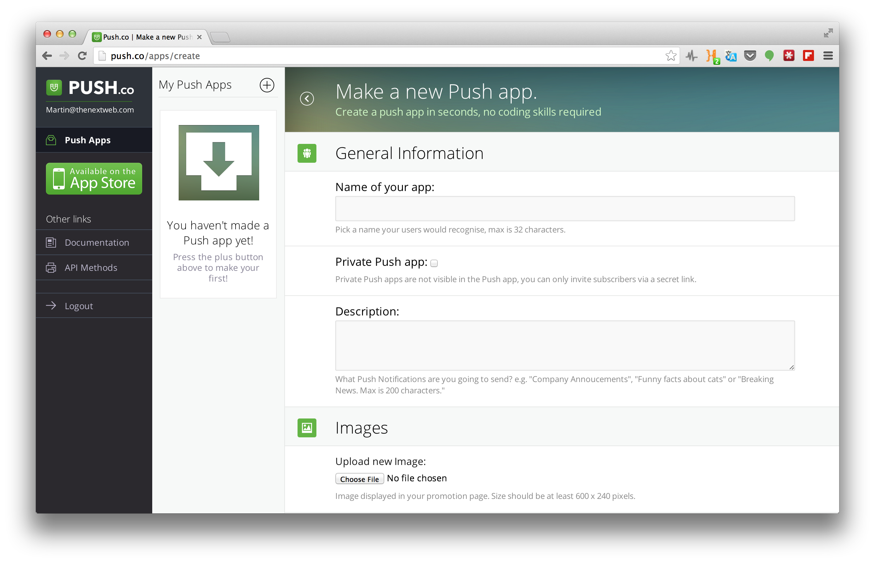Click into Name of your app field
This screenshot has width=875, height=563.
[x=565, y=209]
